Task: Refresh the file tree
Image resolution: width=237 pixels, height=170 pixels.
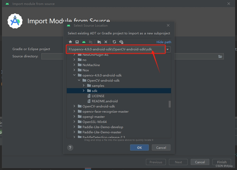Action: tap(114, 42)
